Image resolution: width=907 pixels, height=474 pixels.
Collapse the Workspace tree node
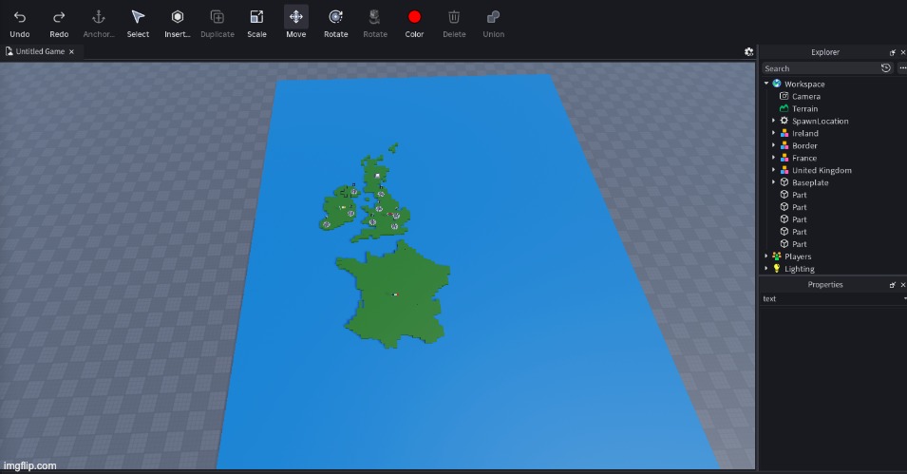click(766, 84)
